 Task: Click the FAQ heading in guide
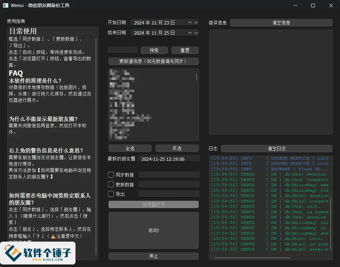click(x=16, y=73)
